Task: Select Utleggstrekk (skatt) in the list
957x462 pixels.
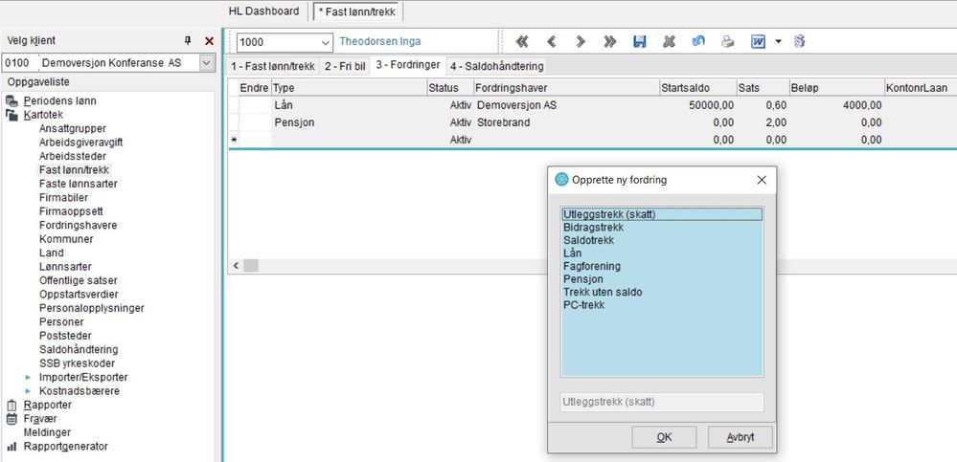Action: tap(662, 214)
